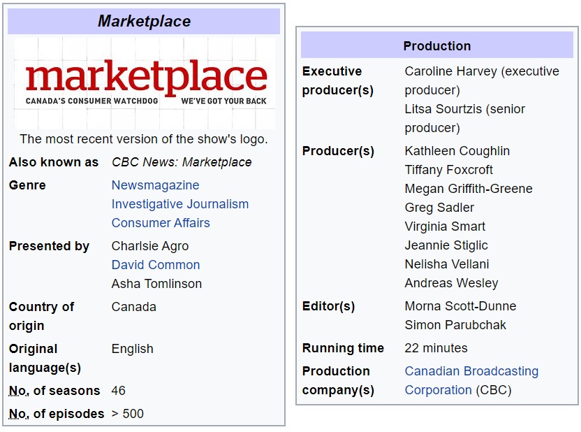The width and height of the screenshot is (581, 432).
Task: Click the abbreviated 'No.' in seasons row
Action: 19,391
